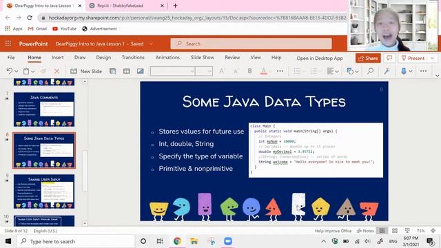Toggle numbered list formatting
This screenshot has height=248, width=441.
click(x=314, y=71)
